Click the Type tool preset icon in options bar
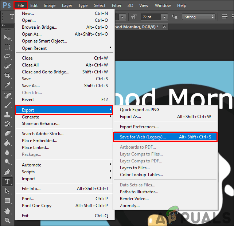This screenshot has width=234, height=226. (x=12, y=17)
